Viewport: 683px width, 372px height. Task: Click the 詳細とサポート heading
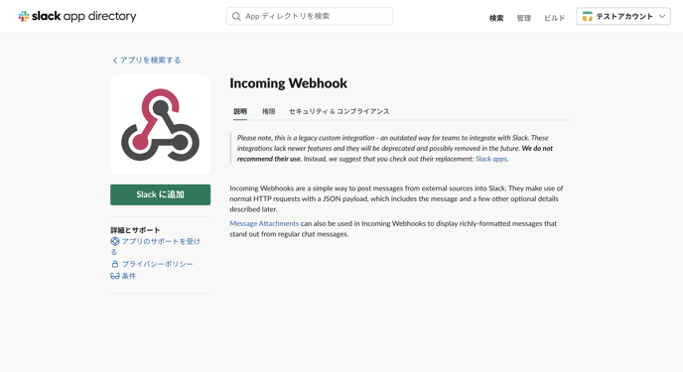(x=135, y=230)
